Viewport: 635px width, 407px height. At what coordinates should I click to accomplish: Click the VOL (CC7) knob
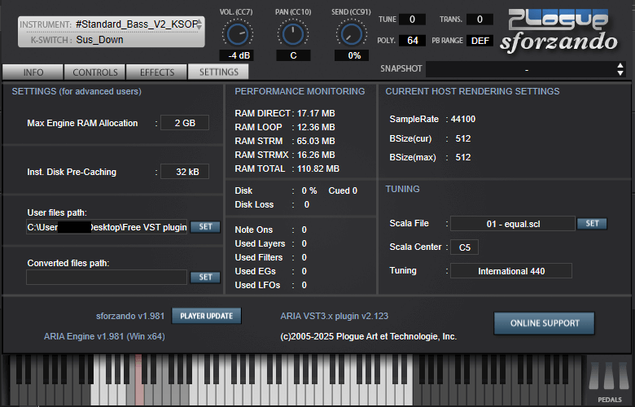[237, 34]
